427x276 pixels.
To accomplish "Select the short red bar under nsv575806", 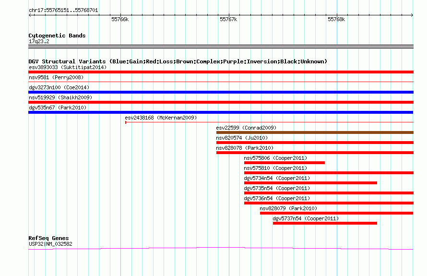I will (285, 163).
